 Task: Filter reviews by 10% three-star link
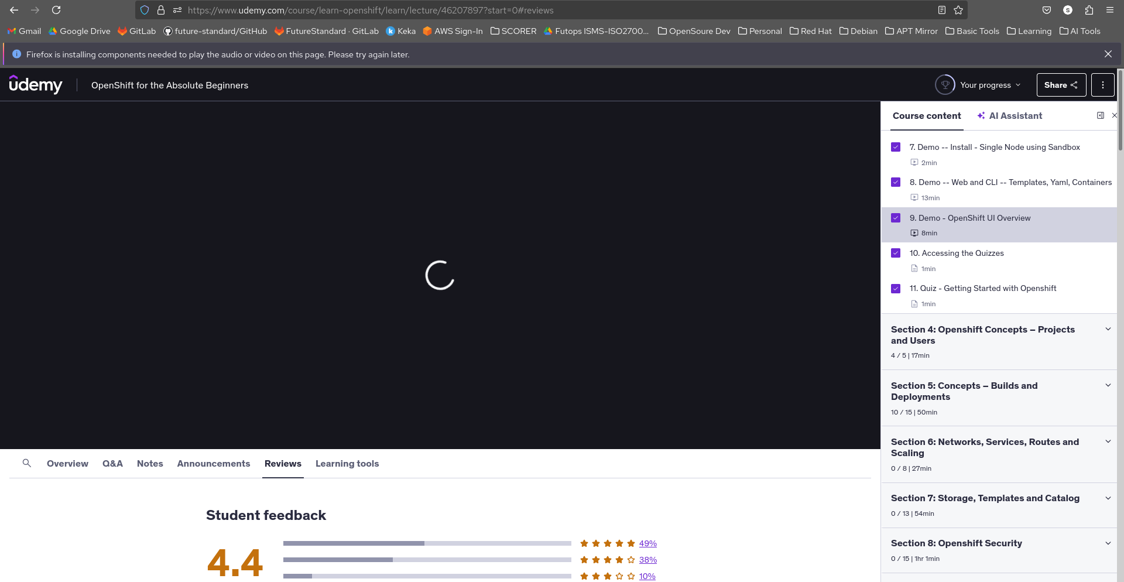[647, 576]
